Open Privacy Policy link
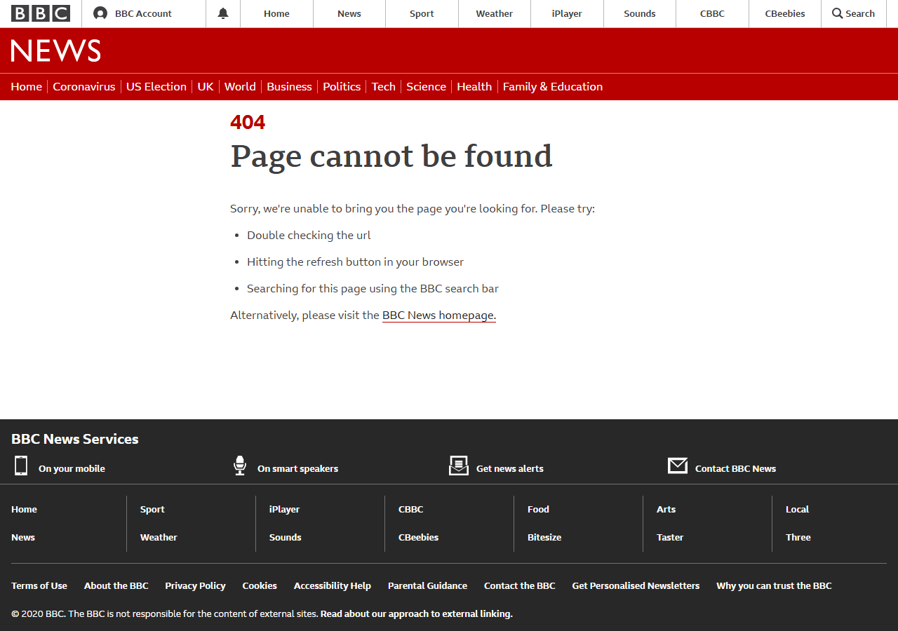 (195, 585)
